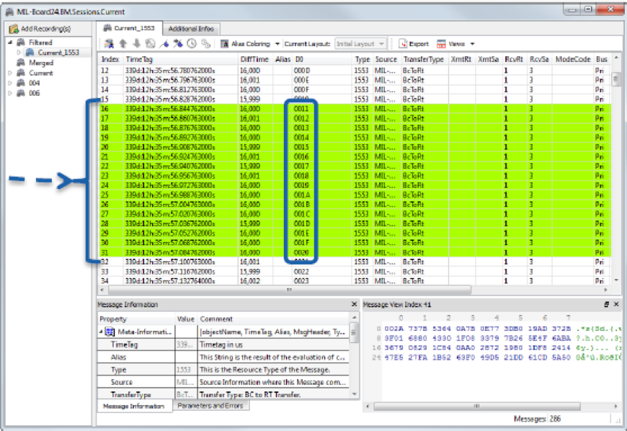The image size is (627, 431).
Task: Expand the 006 tree node
Action: point(10,93)
